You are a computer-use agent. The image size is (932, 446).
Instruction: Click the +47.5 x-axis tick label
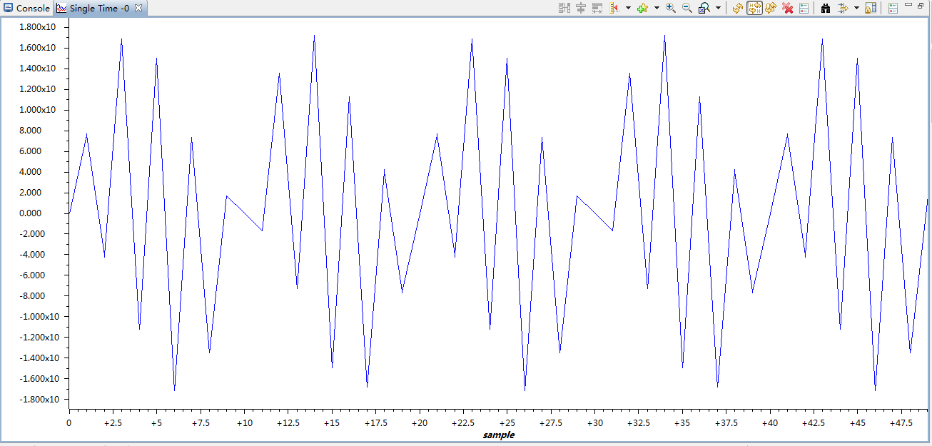[901, 422]
